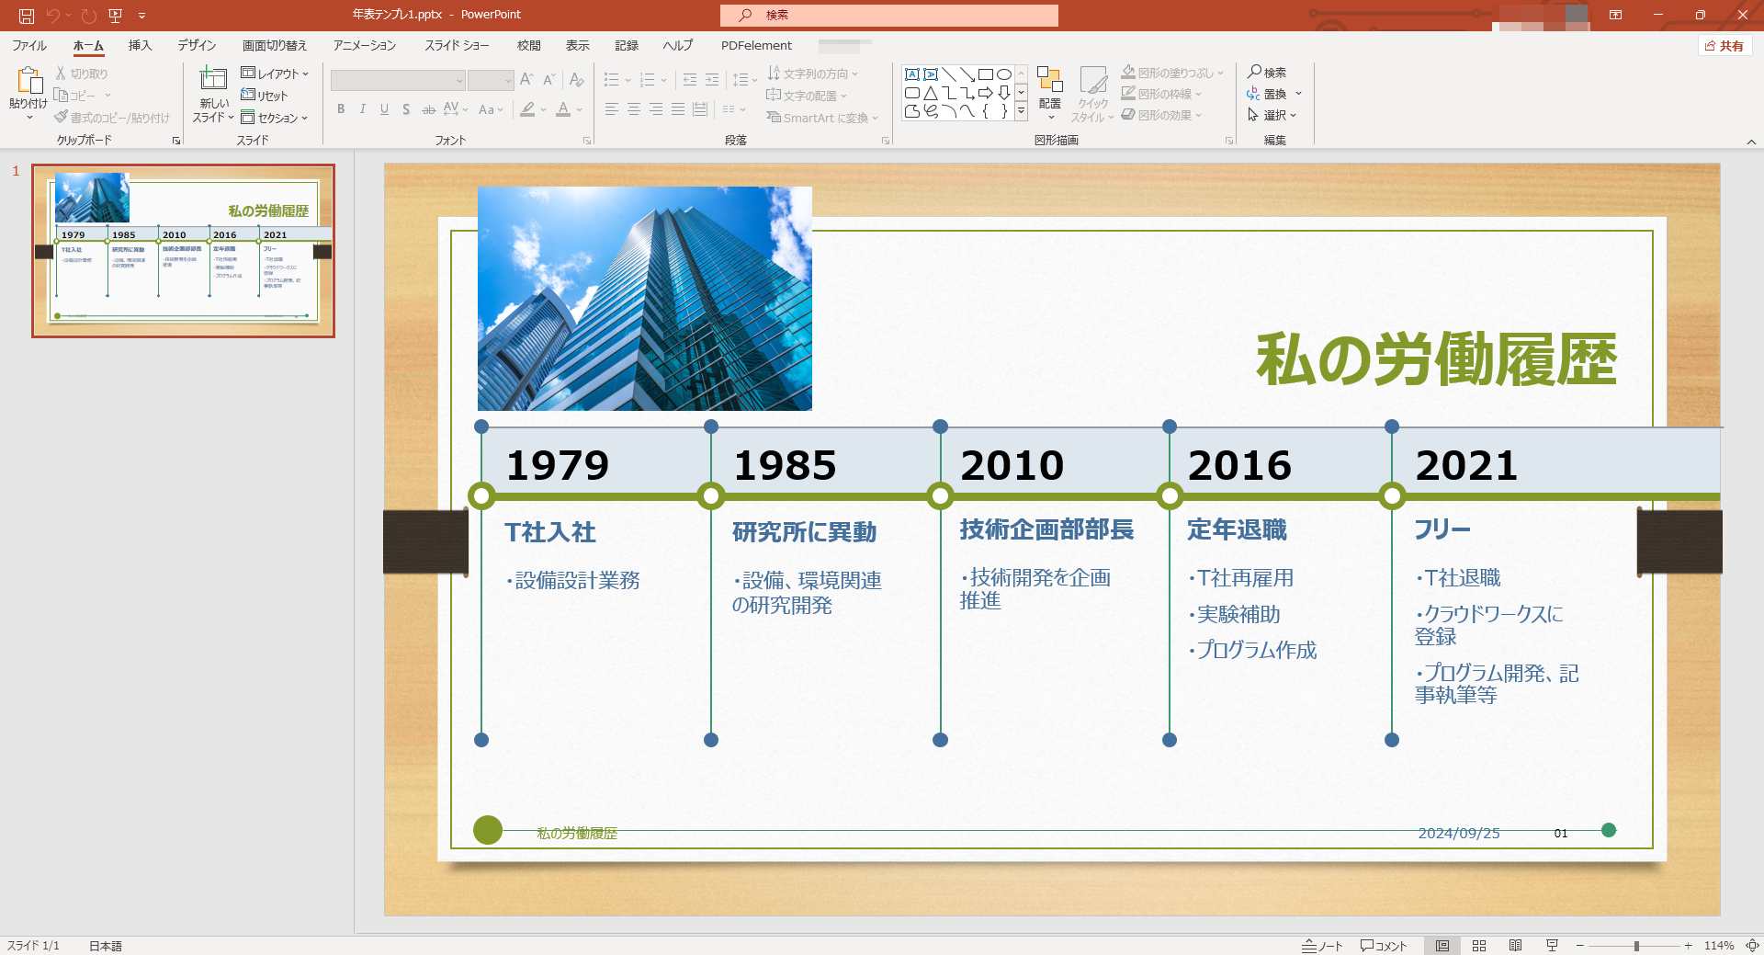Screen dimensions: 1764x955
Task: Switch to Slide Sorter view icon
Action: [x=1479, y=945]
